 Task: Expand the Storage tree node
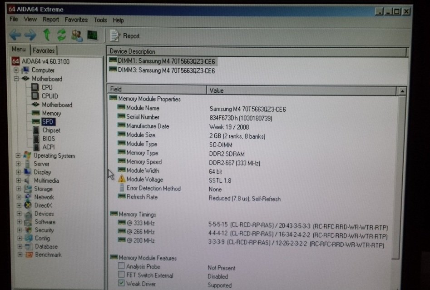[19, 189]
